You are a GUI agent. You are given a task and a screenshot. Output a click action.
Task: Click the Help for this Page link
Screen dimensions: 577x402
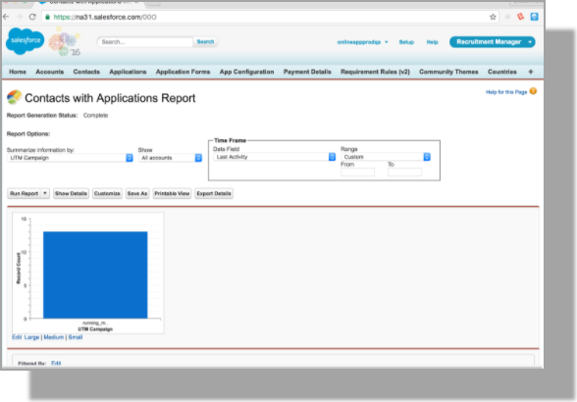coord(506,92)
